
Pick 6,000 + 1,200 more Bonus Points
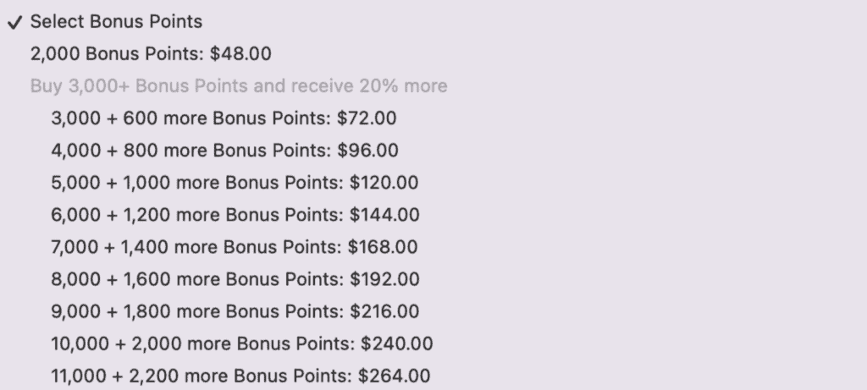tap(235, 215)
